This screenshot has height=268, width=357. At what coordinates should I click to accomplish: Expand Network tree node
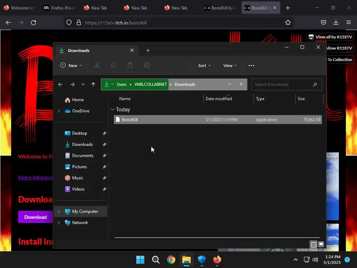(59, 223)
